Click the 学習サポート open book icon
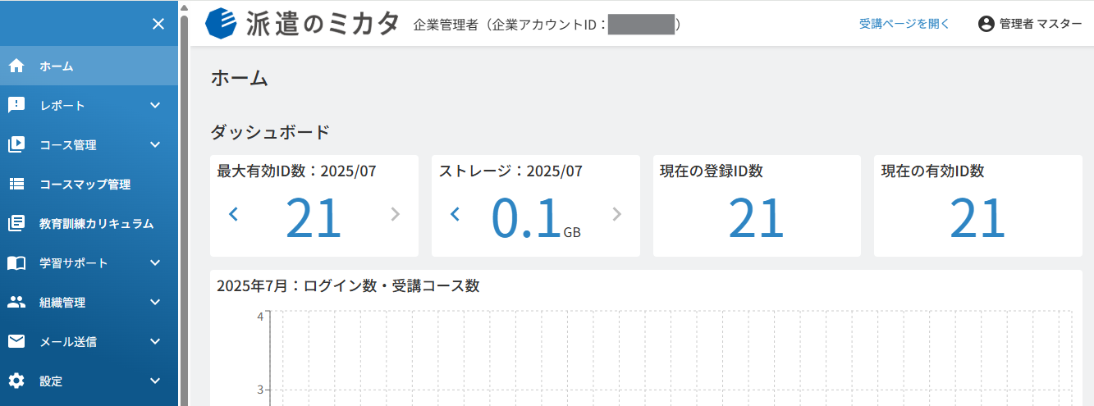Viewport: 1094px width, 406px height. coord(16,263)
